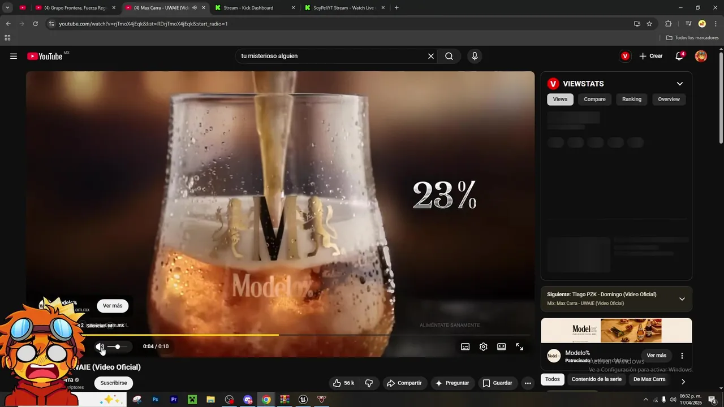Open Chrome media controls icon
724x407 pixels.
click(688, 24)
